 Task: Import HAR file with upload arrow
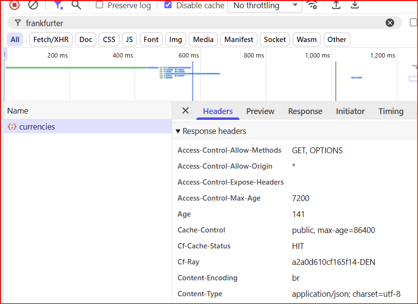click(x=336, y=5)
